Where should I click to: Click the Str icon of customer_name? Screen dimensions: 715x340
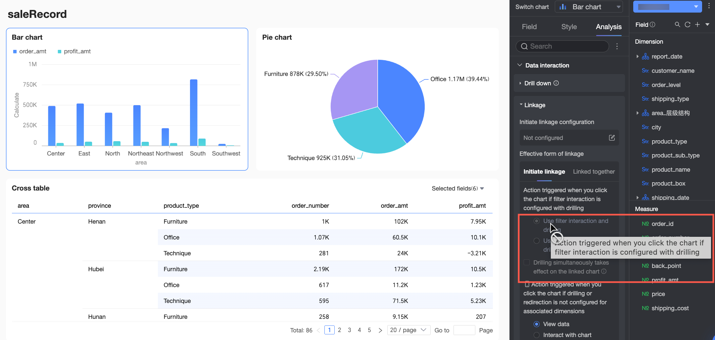tap(645, 70)
